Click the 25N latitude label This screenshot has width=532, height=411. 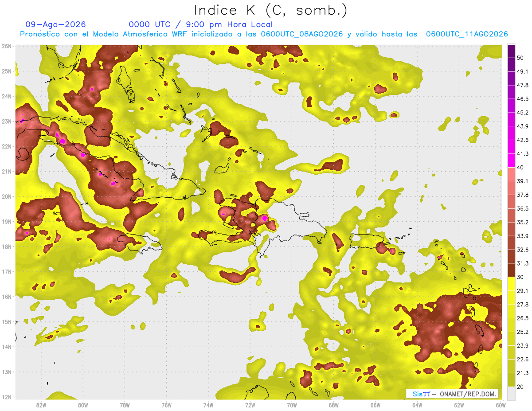tap(7, 71)
